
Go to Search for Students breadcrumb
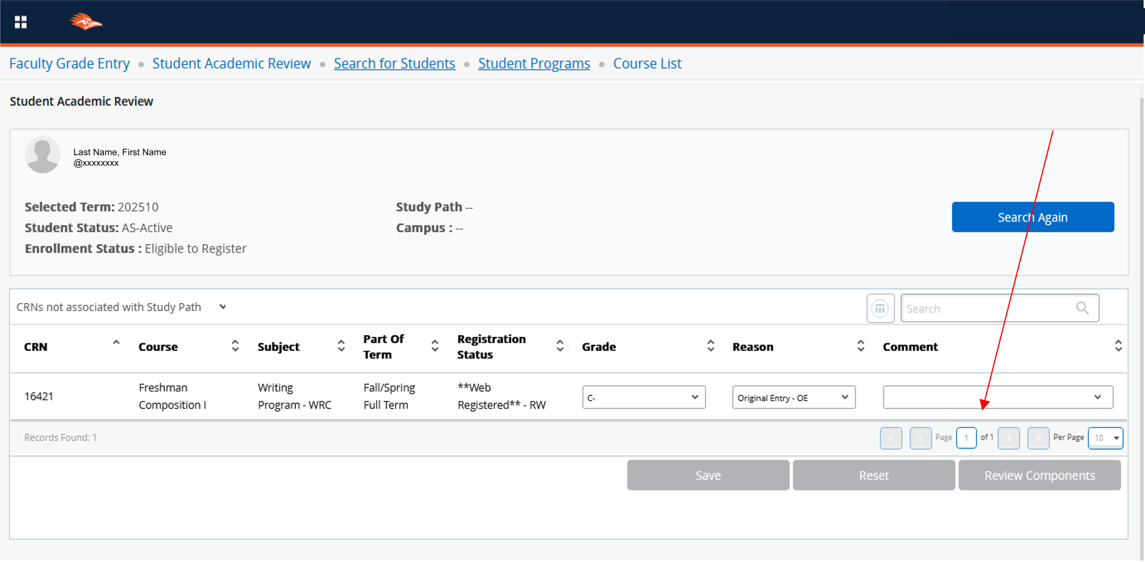pyautogui.click(x=394, y=63)
